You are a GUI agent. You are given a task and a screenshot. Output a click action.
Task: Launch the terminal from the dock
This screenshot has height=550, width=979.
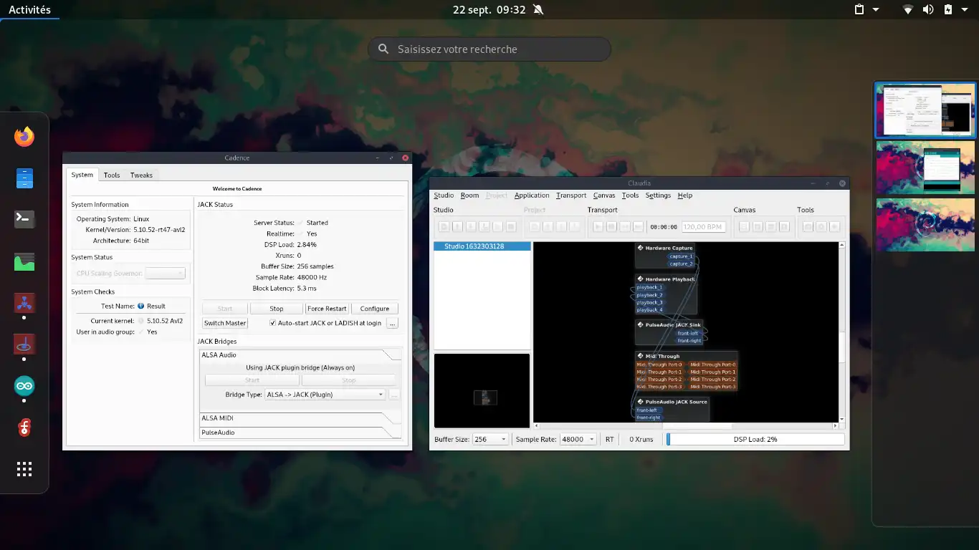24,219
